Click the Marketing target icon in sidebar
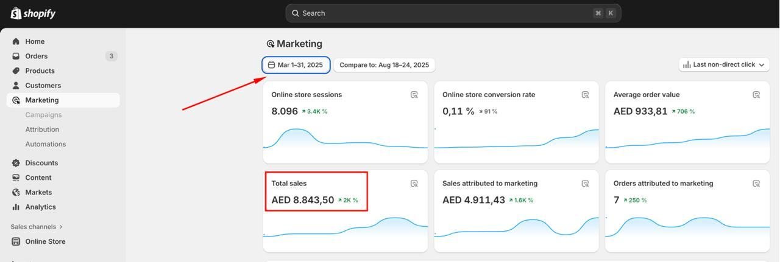The image size is (780, 262). click(x=16, y=100)
